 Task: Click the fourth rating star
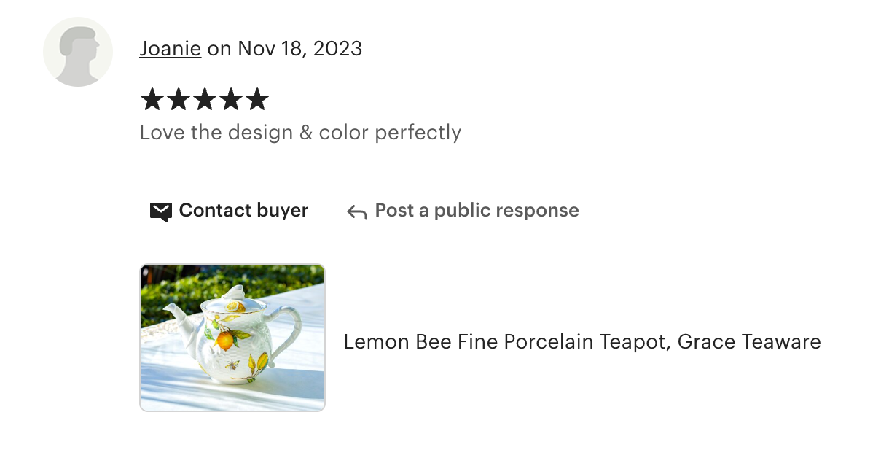[231, 99]
